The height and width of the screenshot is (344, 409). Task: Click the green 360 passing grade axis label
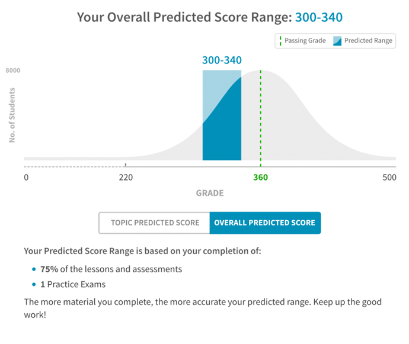pos(260,178)
